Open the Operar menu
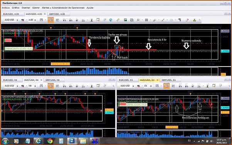232x145 pixels. point(36,8)
